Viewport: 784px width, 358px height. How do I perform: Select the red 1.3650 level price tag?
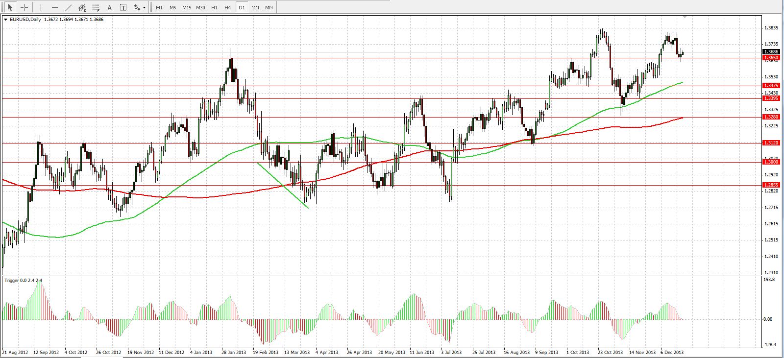pyautogui.click(x=771, y=58)
